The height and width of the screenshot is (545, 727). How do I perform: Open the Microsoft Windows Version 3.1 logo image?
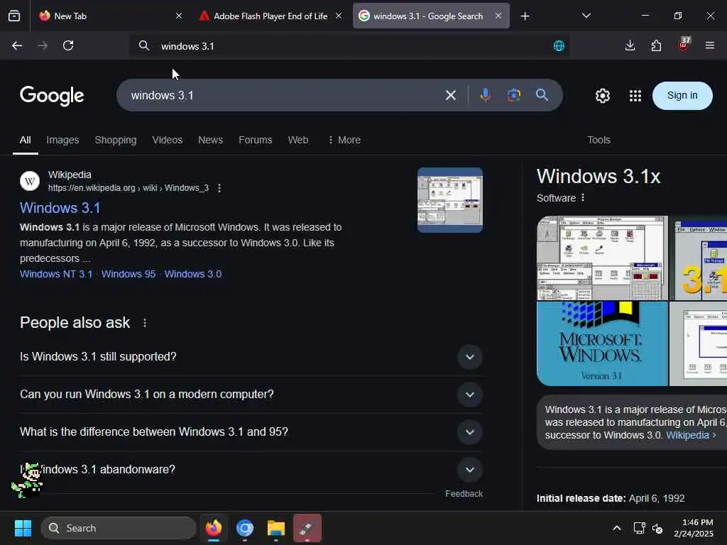coord(602,343)
